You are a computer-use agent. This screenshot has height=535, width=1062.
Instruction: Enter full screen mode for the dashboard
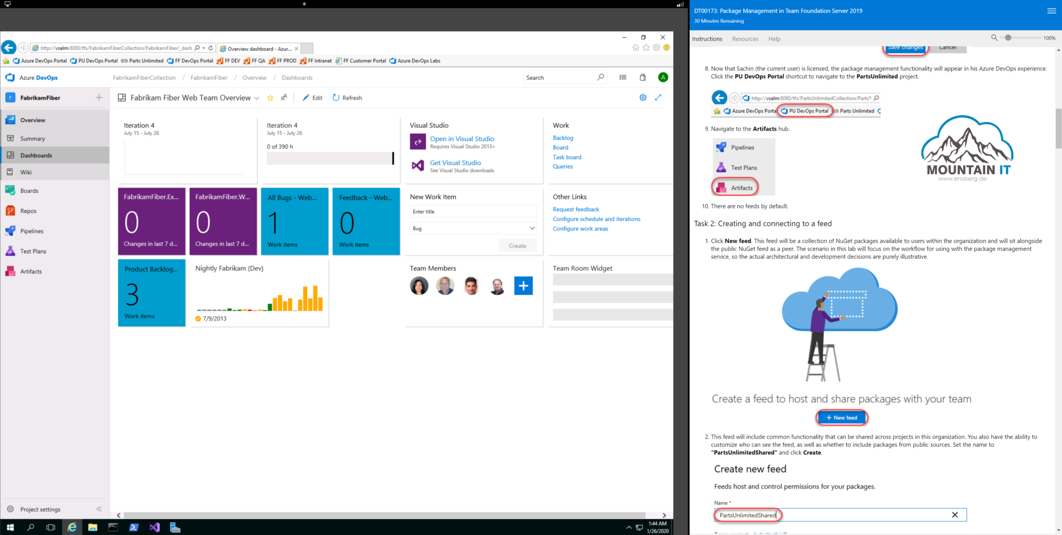[659, 97]
